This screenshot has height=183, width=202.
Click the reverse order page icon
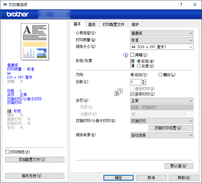tap(118, 92)
